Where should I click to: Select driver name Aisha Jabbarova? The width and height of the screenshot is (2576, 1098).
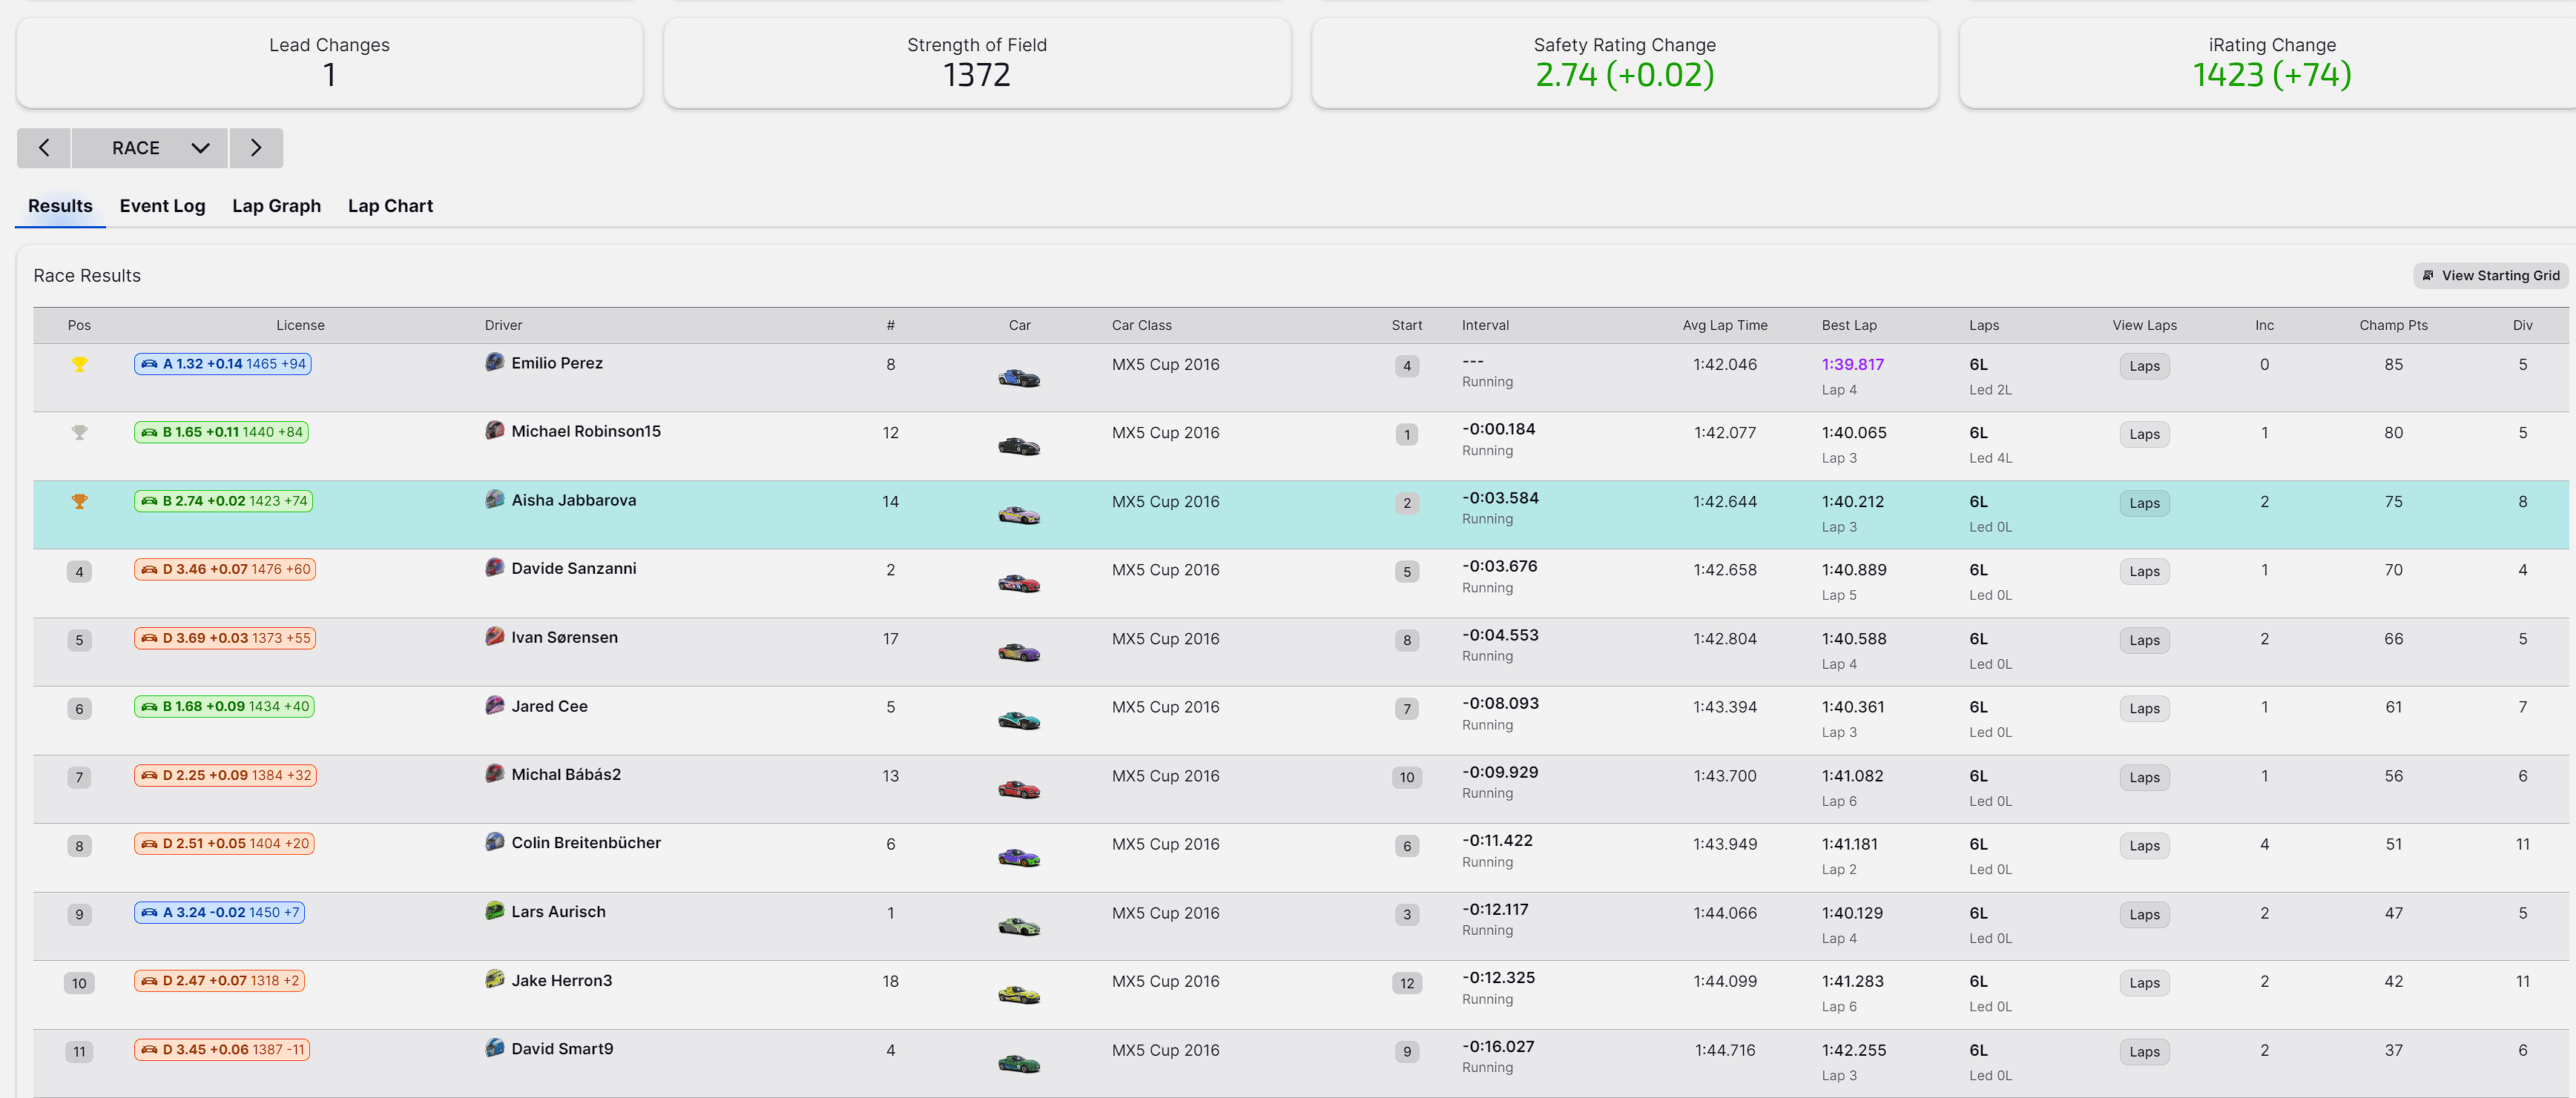click(574, 500)
